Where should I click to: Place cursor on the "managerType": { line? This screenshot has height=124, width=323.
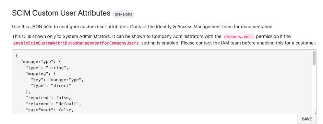(41, 61)
